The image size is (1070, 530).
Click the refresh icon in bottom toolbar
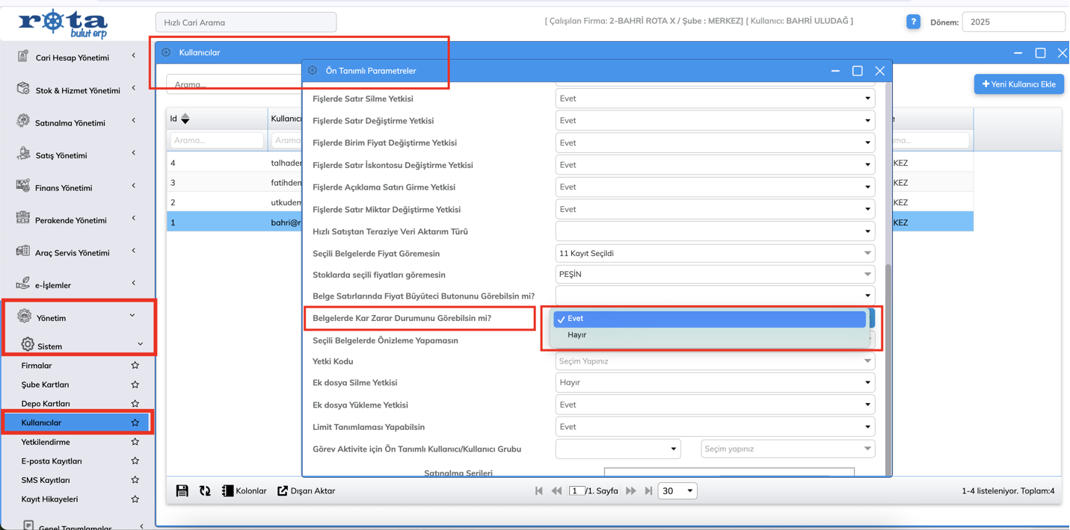click(205, 490)
